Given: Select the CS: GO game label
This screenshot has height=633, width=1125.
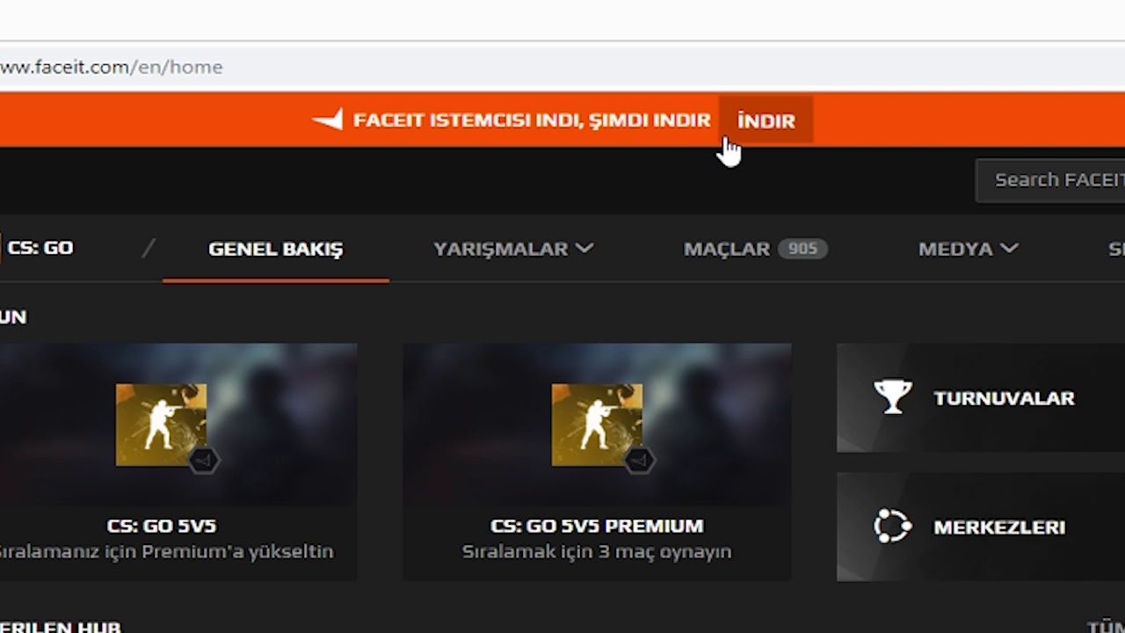Looking at the screenshot, I should coord(40,248).
